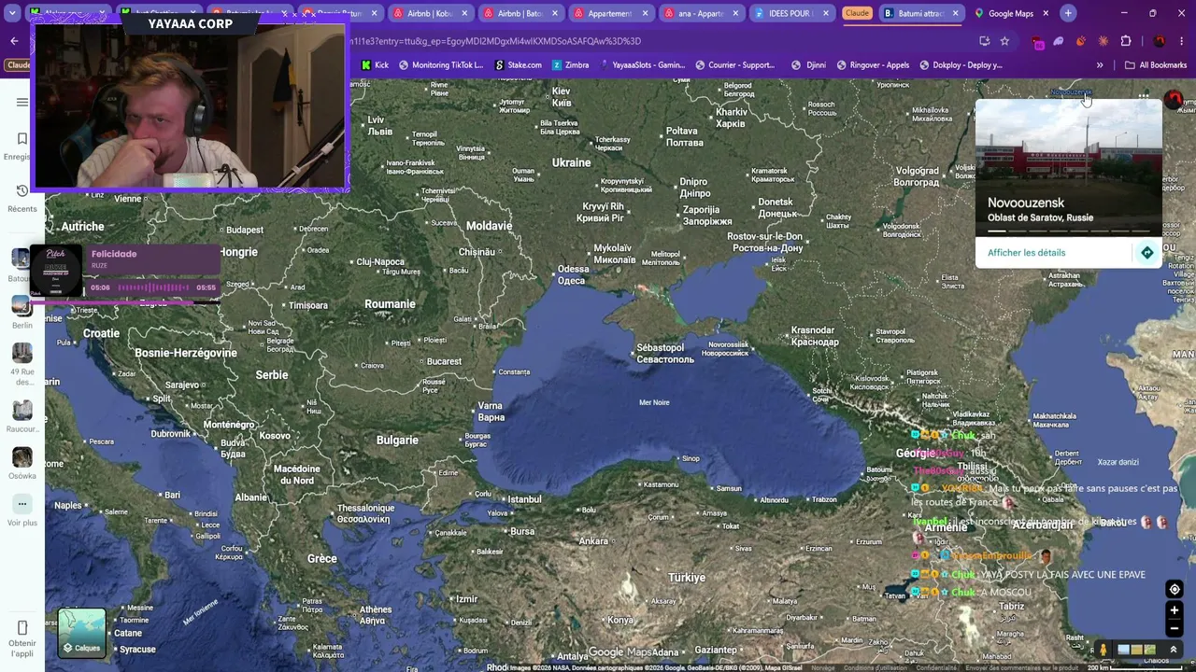This screenshot has width=1196, height=672.
Task: Click the Sébastopol label on map
Action: (665, 353)
